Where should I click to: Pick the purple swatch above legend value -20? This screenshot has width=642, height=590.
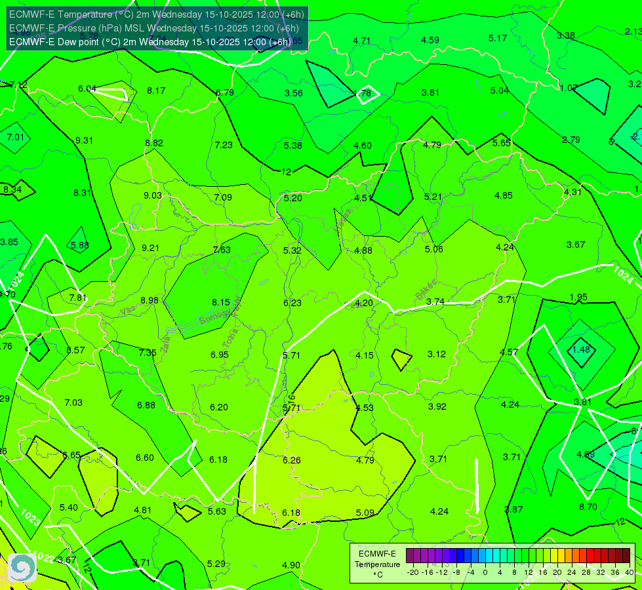(x=410, y=556)
